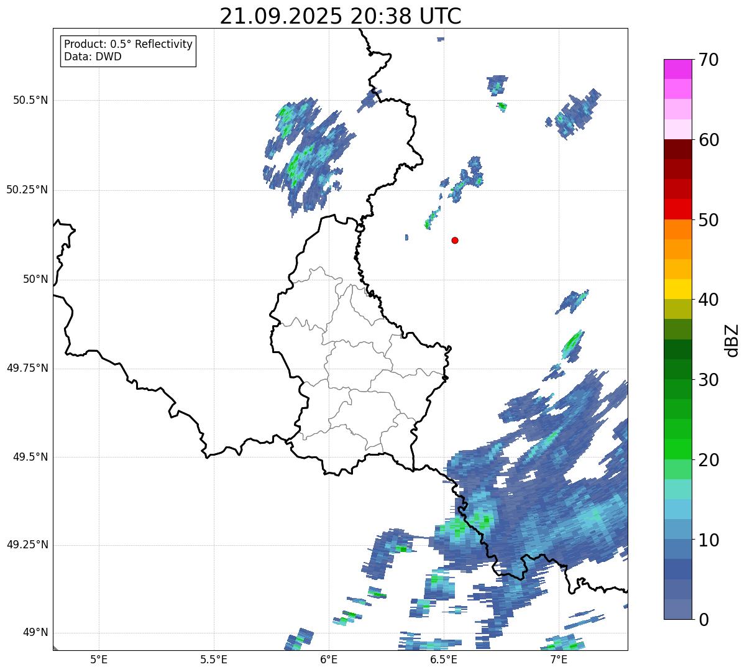This screenshot has height=672, width=747.
Task: Click the 50°N latitude label
Action: coord(35,279)
